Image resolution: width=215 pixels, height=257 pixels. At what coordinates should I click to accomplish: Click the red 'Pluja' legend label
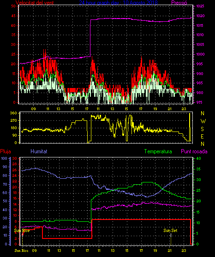coord(6,151)
